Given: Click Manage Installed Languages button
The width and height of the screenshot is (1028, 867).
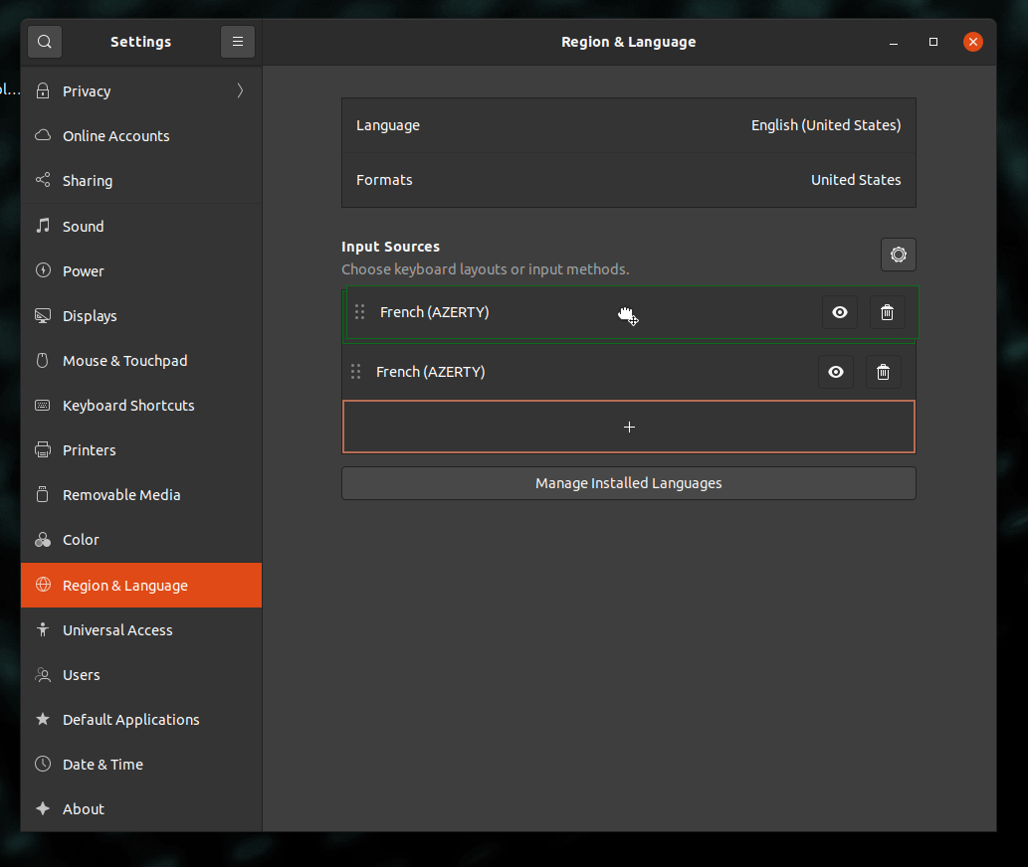Looking at the screenshot, I should click(628, 483).
